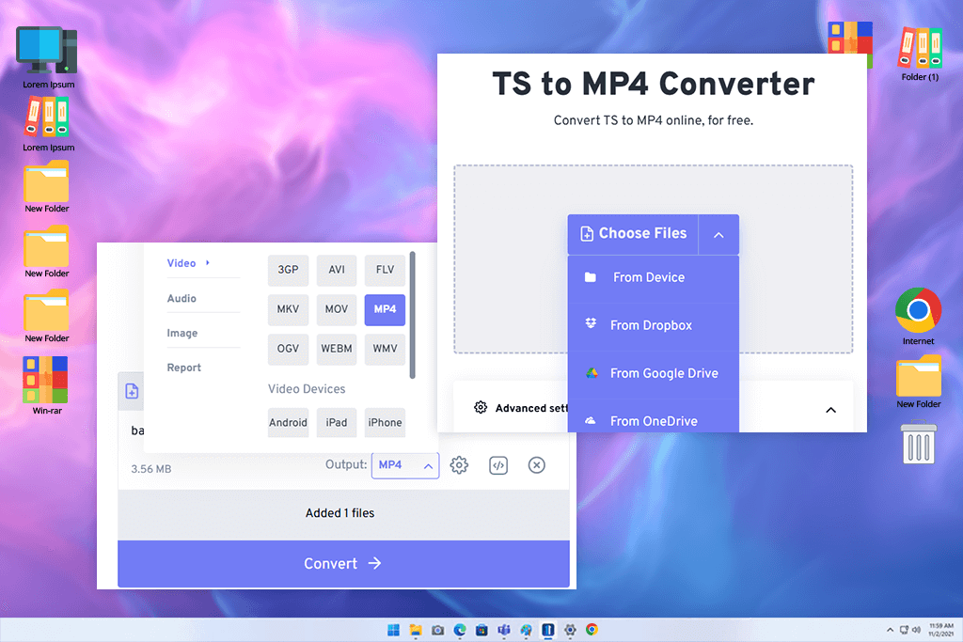963x642 pixels.
Task: Select the Audio format category
Action: click(x=182, y=298)
